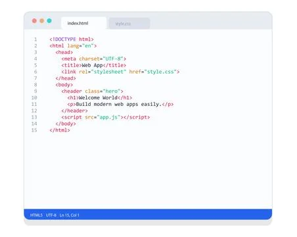The width and height of the screenshot is (297, 237).
Task: Click the opening <body> tag
Action: 64,85
